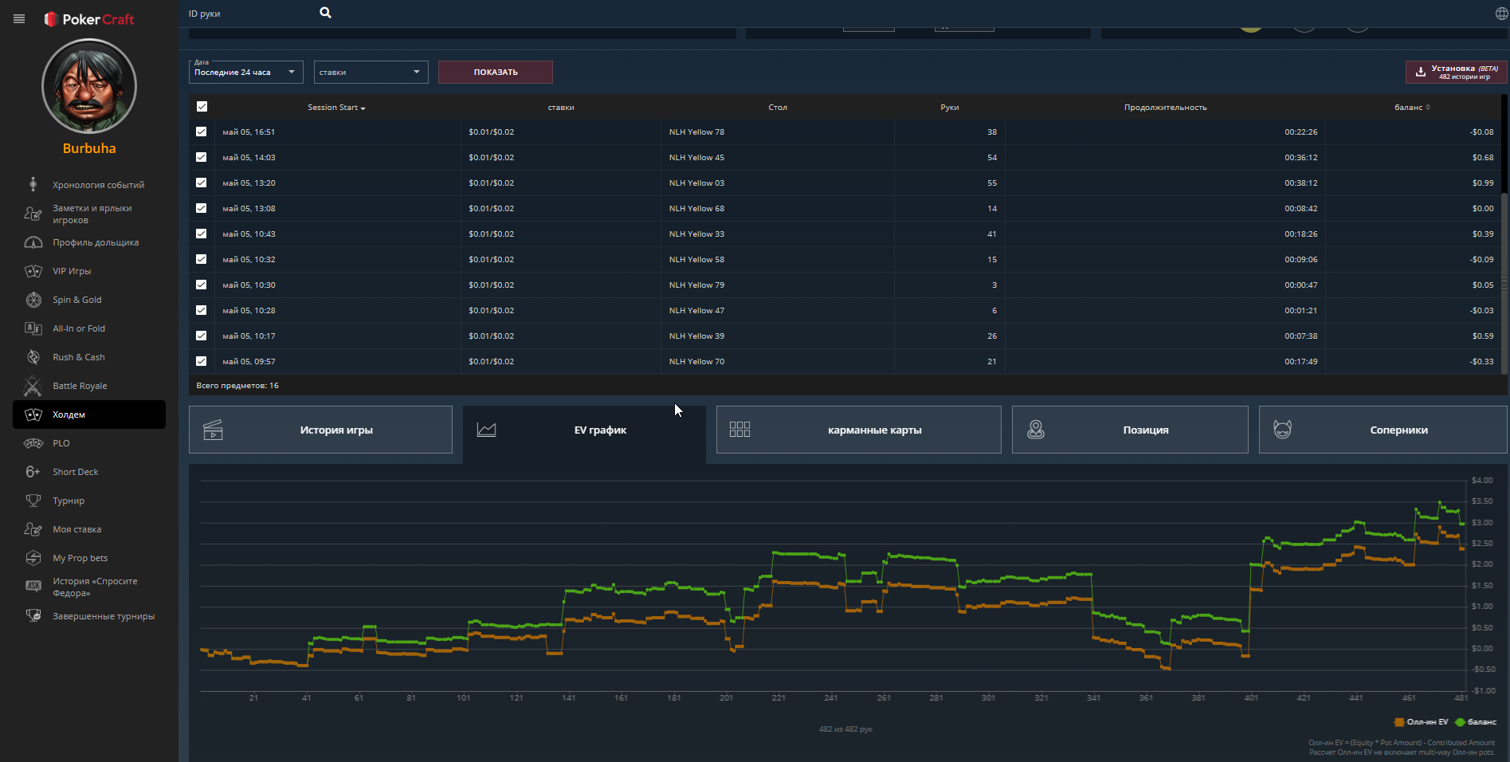Click the Rush & Cash icon

(x=33, y=357)
